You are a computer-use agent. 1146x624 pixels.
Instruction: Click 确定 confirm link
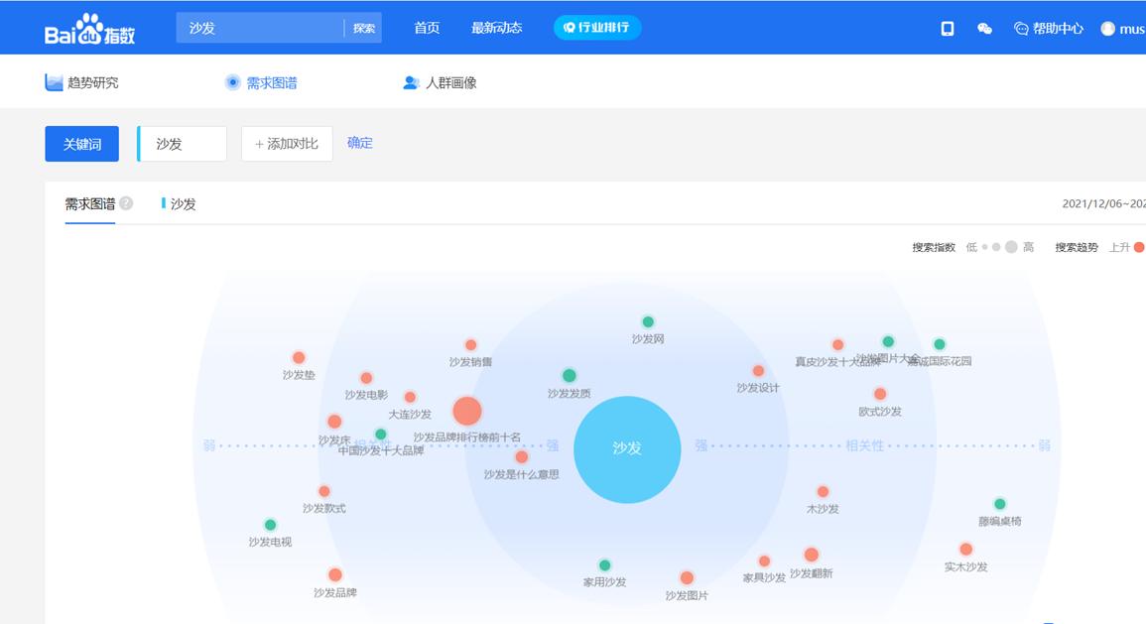[359, 143]
